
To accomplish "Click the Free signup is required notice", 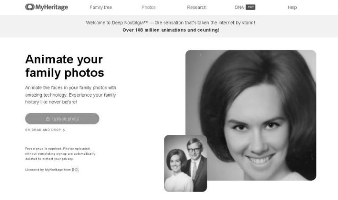I will (x=60, y=154).
